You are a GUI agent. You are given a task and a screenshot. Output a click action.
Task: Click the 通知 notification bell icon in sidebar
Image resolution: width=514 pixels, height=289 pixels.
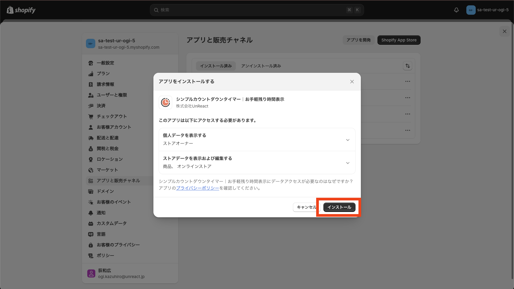91,213
